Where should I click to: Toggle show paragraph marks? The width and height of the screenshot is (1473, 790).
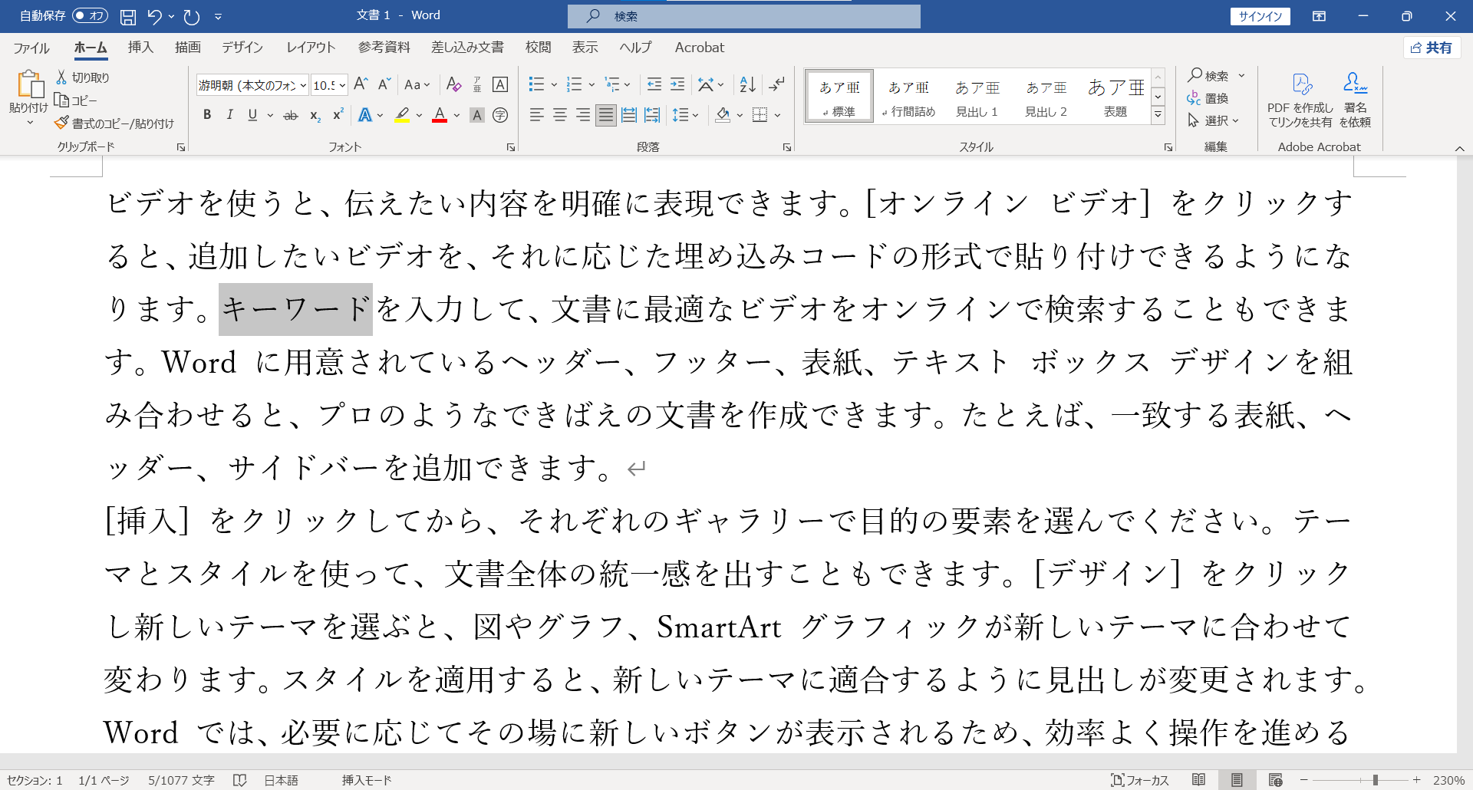pos(777,84)
